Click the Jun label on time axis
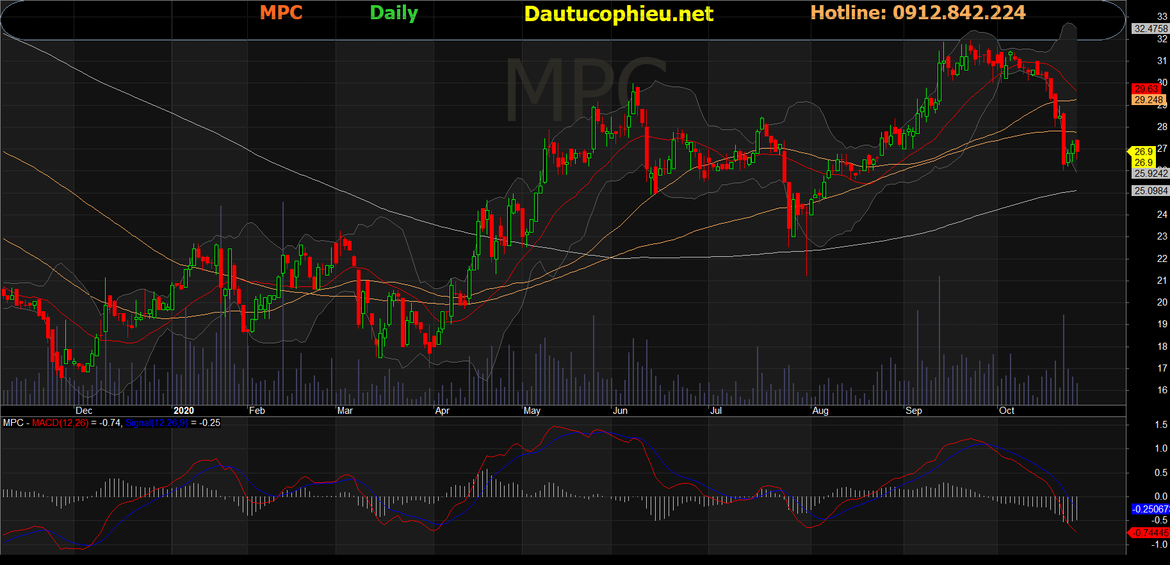The height and width of the screenshot is (565, 1170). 620,411
